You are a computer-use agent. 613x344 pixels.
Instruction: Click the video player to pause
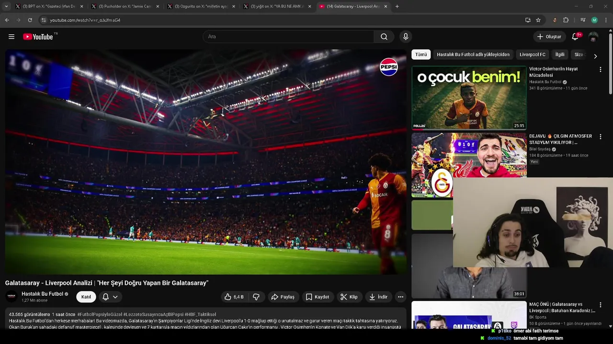pyautogui.click(x=205, y=161)
